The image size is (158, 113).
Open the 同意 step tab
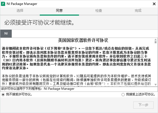coord(59,11)
